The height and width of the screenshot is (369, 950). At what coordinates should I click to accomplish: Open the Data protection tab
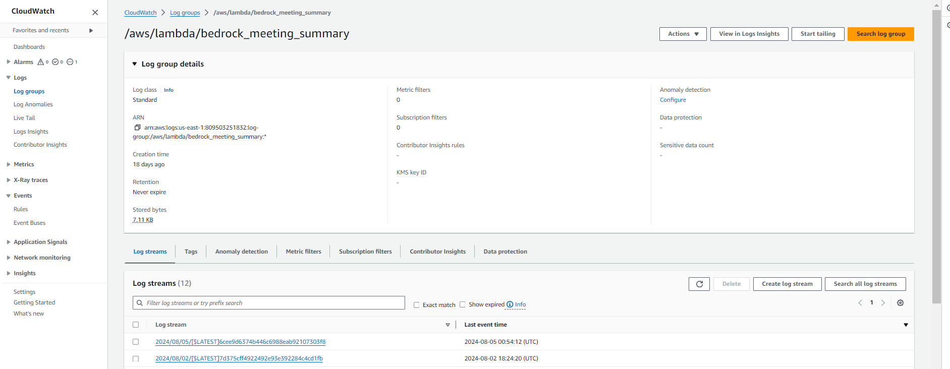click(x=506, y=252)
